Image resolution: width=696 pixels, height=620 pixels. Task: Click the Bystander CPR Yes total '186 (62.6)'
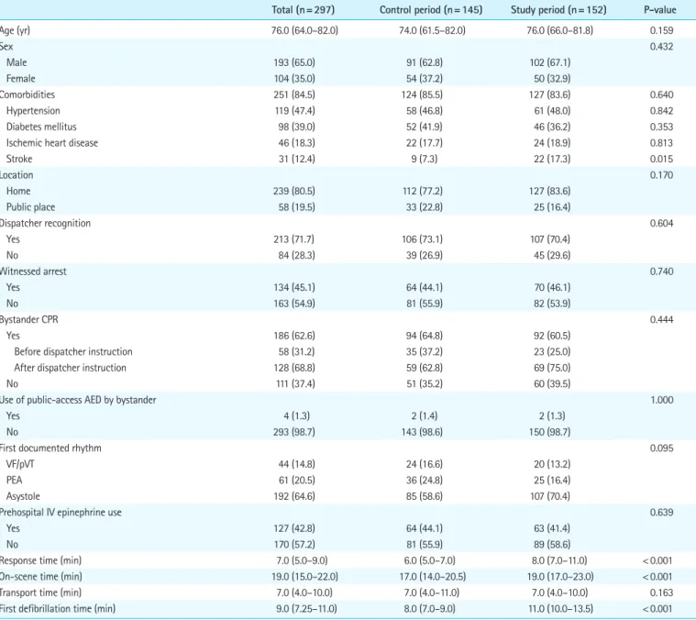294,336
